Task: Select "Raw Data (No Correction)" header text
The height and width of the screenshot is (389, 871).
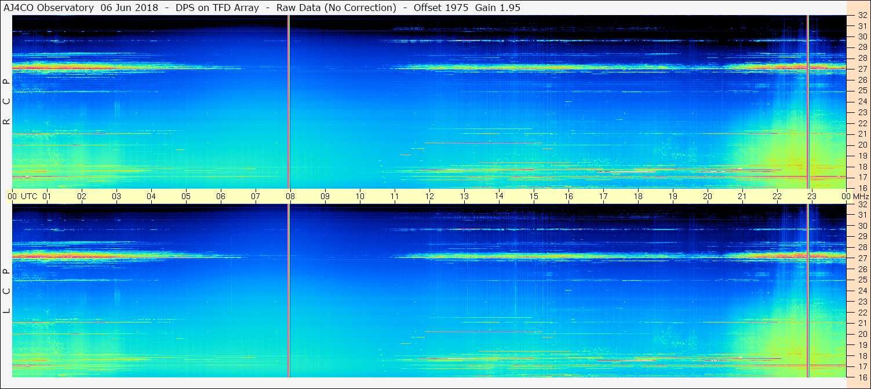Action: [x=336, y=8]
